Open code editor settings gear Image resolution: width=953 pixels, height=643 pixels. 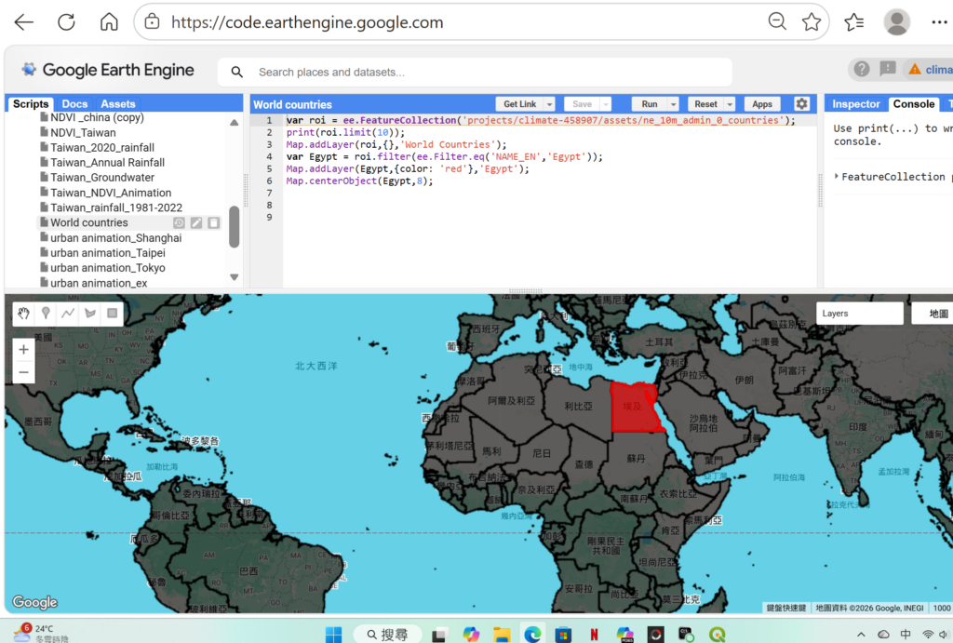(x=801, y=104)
